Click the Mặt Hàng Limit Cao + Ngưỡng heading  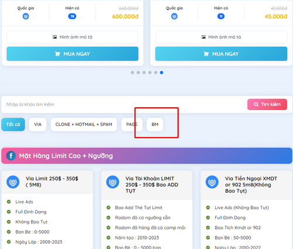point(66,156)
